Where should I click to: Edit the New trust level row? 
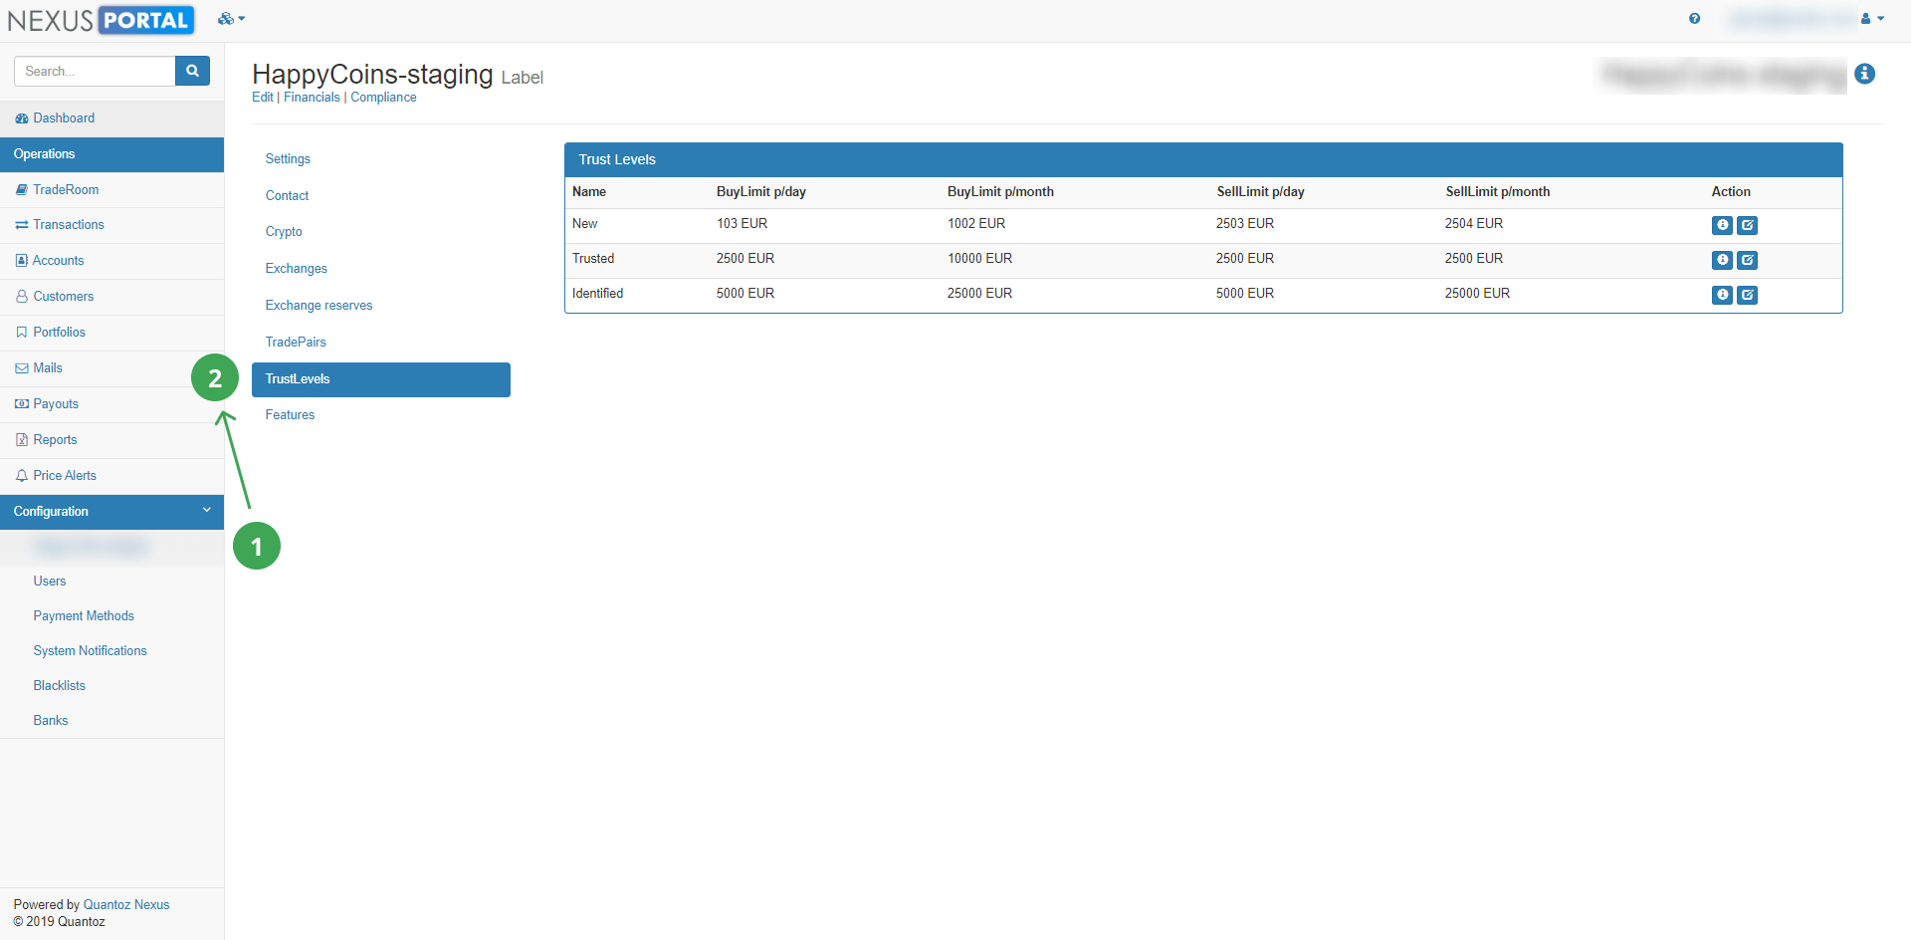1747,225
